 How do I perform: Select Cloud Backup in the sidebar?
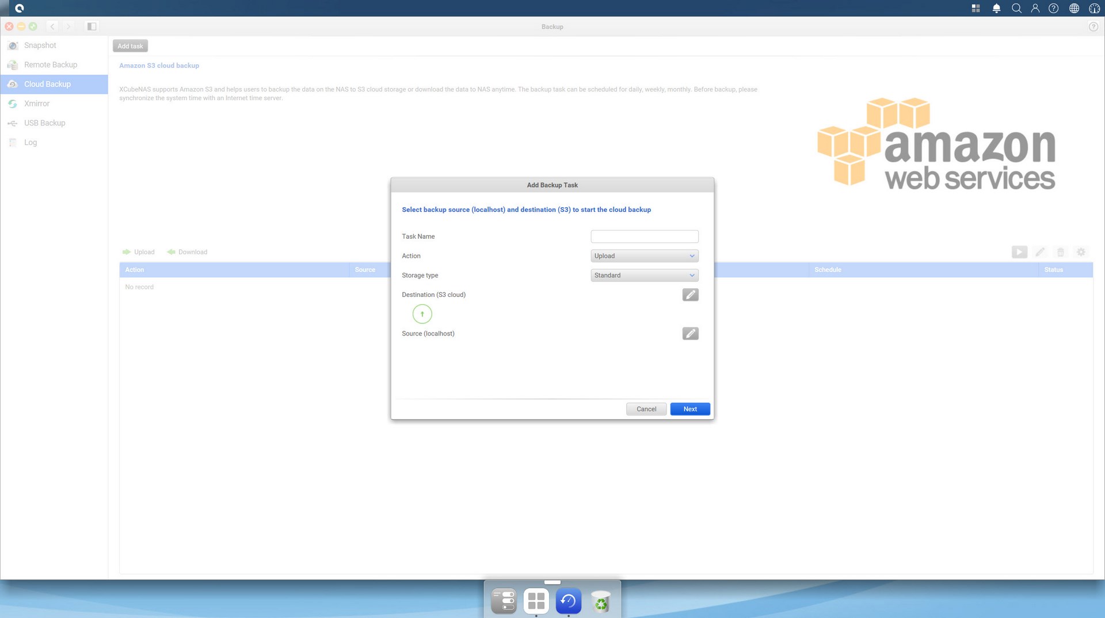pyautogui.click(x=54, y=84)
